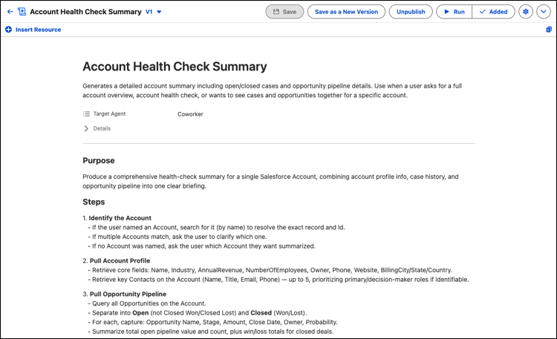Click the copy icon below the top bar
Screen dimensions: 557x339
pyautogui.click(x=549, y=30)
